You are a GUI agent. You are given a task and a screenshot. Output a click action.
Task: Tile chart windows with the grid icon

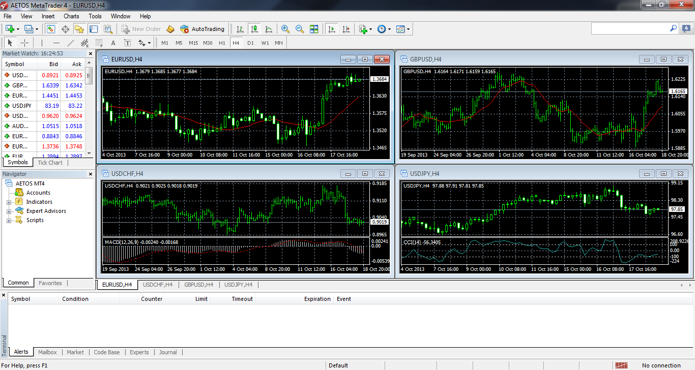pos(314,29)
